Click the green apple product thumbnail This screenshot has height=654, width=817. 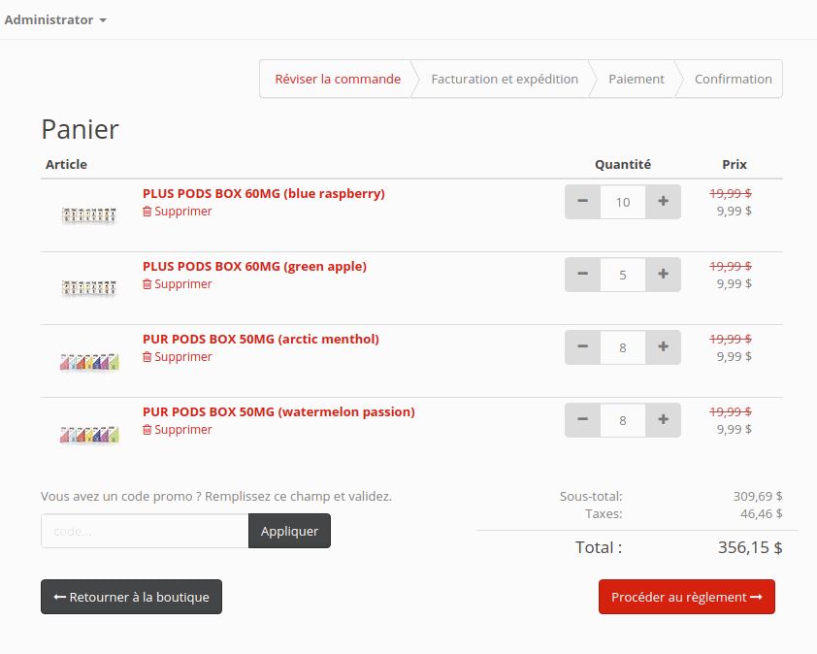89,288
